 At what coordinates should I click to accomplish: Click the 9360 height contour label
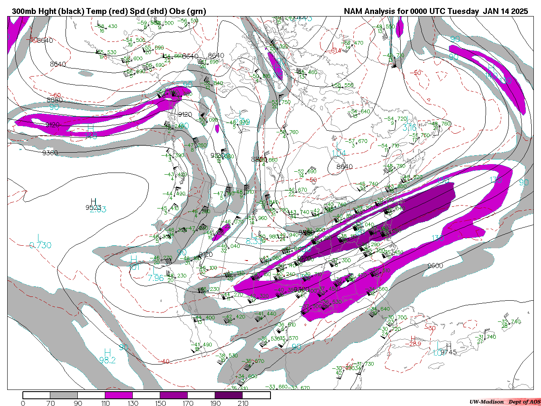coord(50,153)
